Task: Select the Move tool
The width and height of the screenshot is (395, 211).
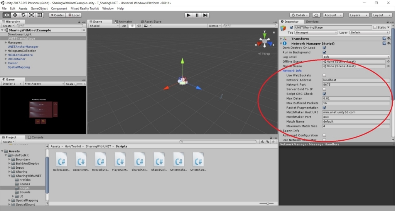Action: click(x=15, y=15)
